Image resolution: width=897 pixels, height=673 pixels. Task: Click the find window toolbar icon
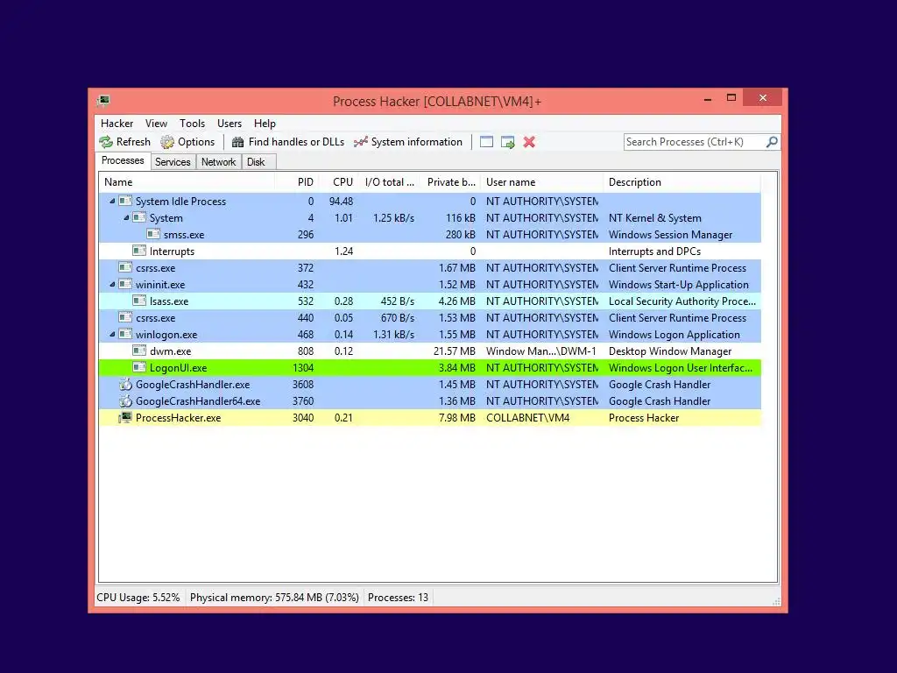486,142
